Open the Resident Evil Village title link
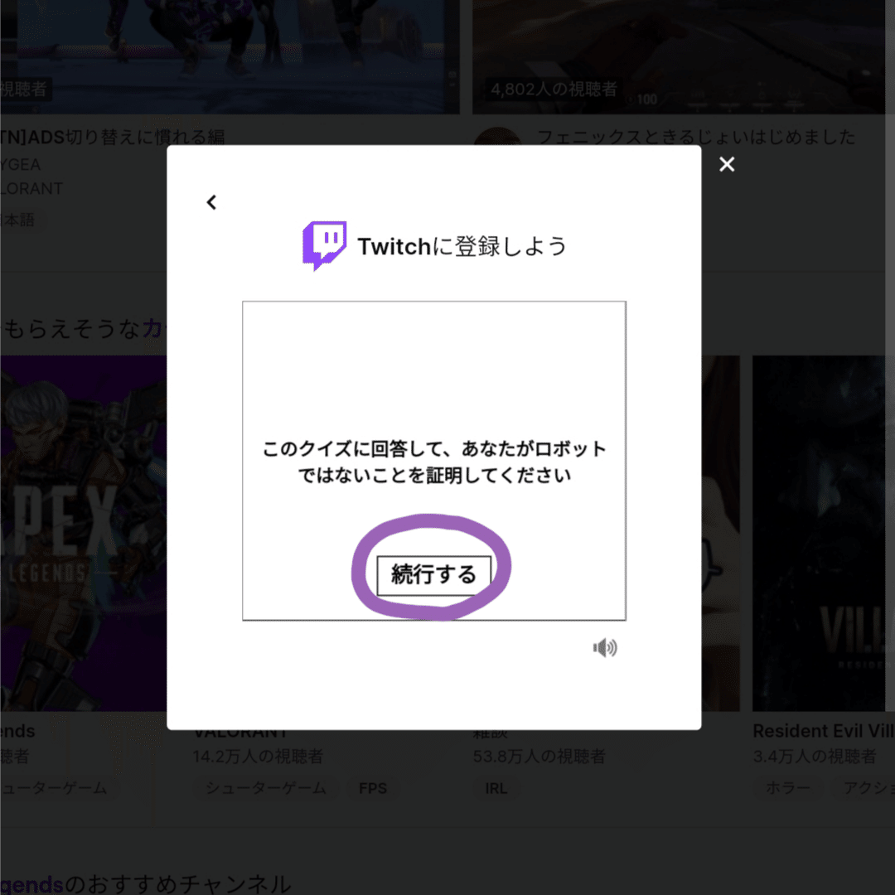Screen dimensions: 895x895 823,731
